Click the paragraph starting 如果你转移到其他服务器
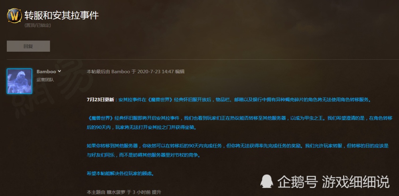 238,150
